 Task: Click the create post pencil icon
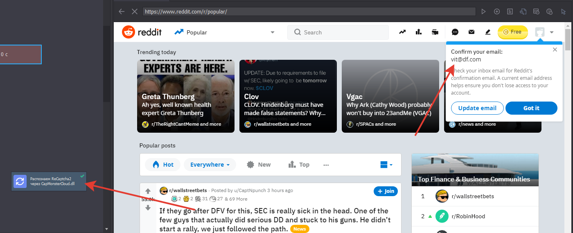pyautogui.click(x=487, y=32)
